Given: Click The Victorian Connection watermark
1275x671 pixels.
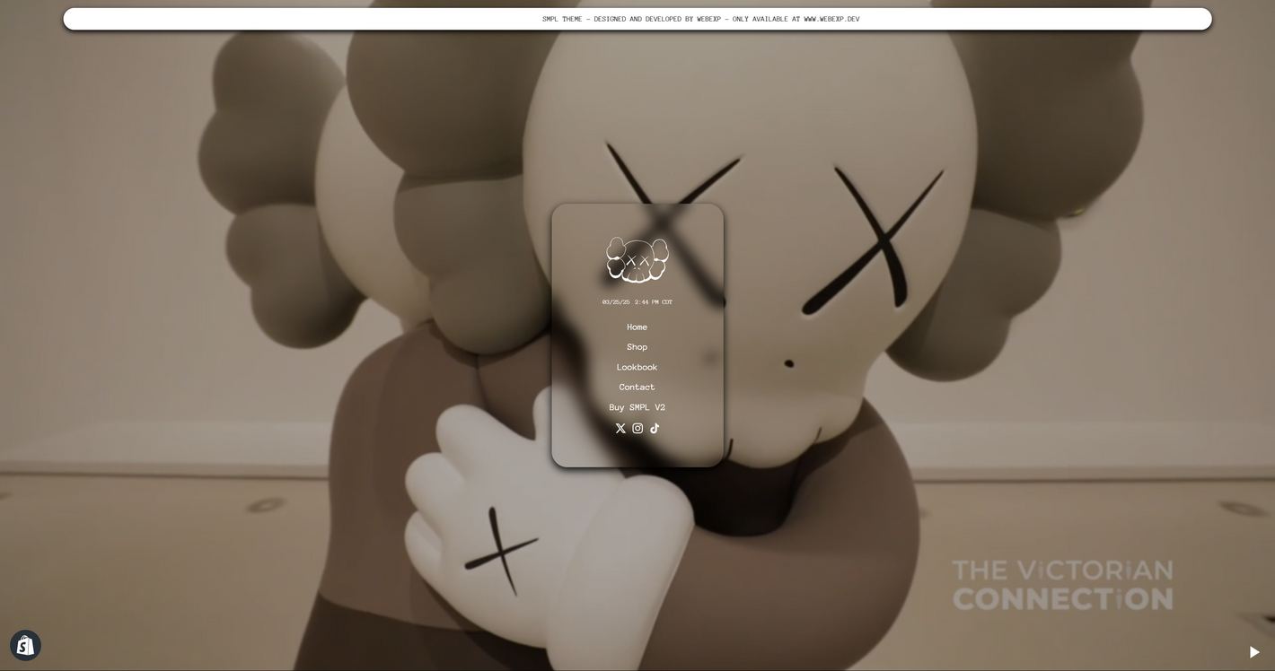Looking at the screenshot, I should (1062, 585).
